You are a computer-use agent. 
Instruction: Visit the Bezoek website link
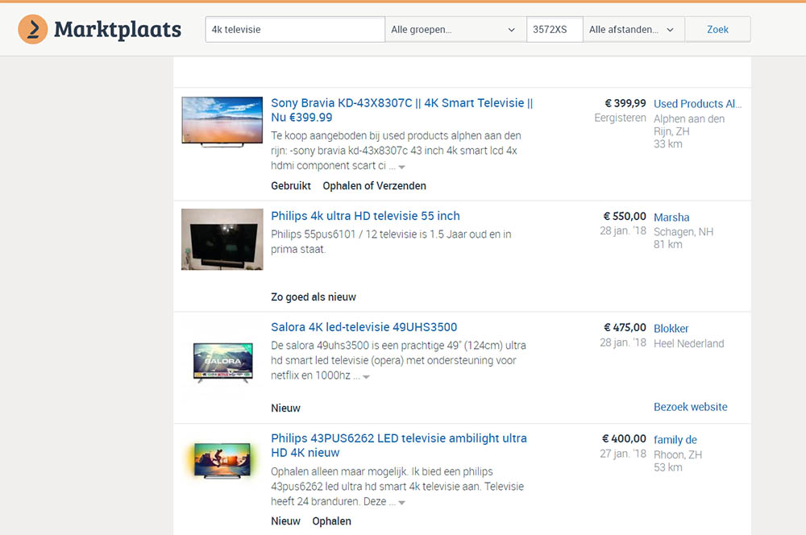pos(690,407)
